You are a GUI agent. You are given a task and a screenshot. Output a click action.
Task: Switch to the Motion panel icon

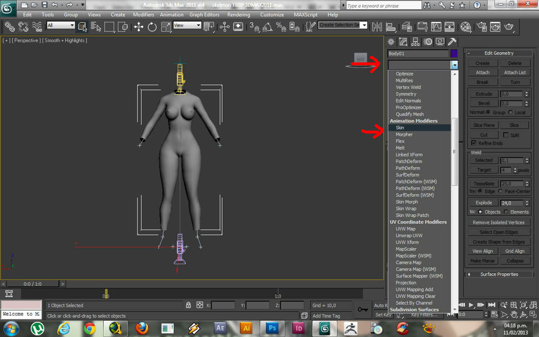click(428, 42)
